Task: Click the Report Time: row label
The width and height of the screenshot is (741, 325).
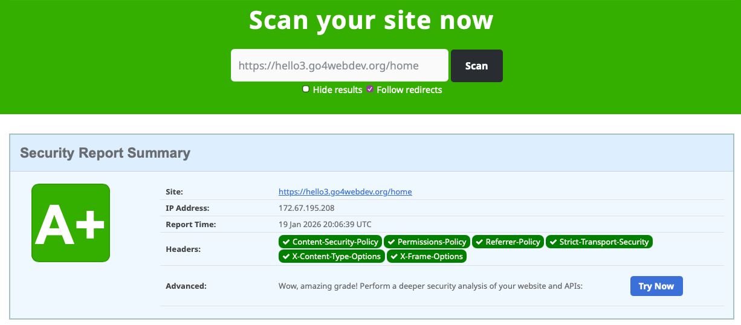Action: 190,224
